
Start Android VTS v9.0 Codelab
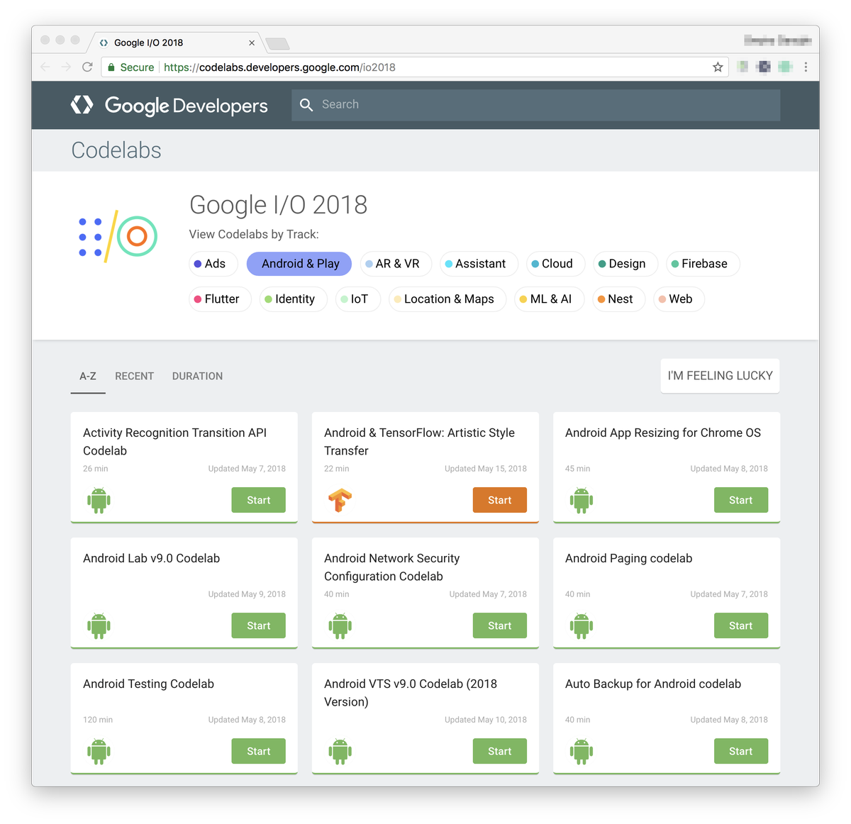pyautogui.click(x=500, y=751)
